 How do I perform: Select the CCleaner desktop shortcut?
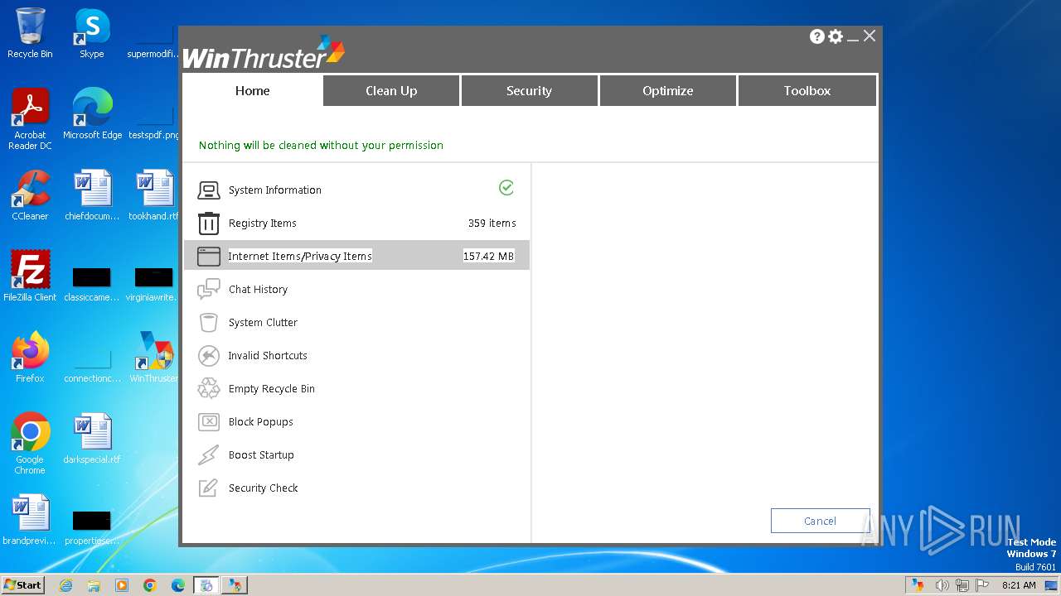(30, 195)
